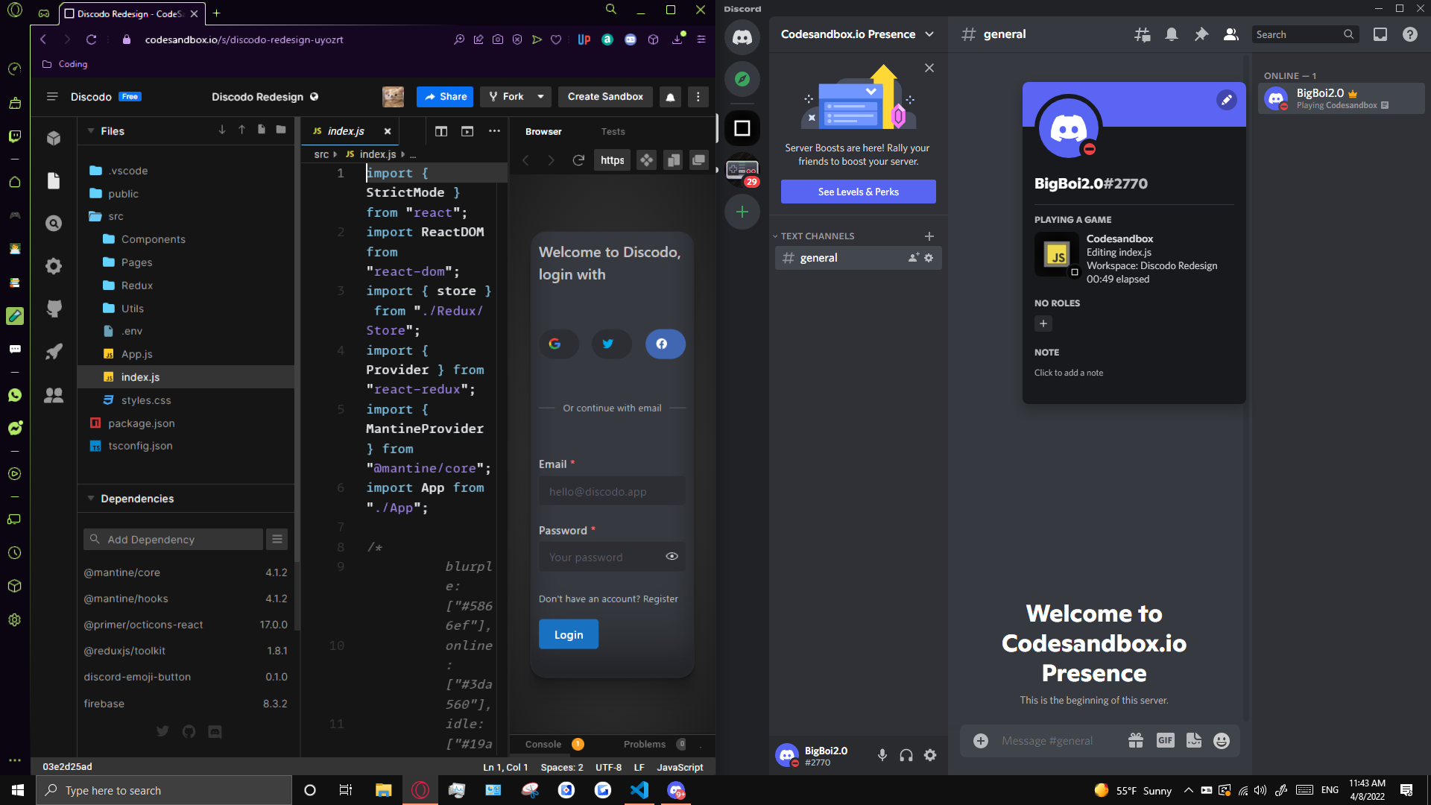This screenshot has height=805, width=1431.
Task: Toggle password visibility eye icon
Action: 672,556
